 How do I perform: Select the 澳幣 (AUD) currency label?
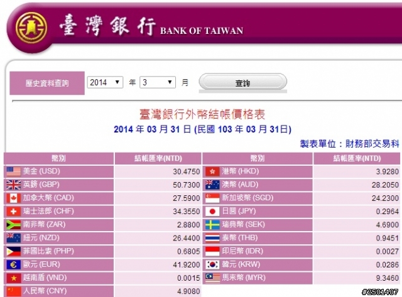[x=240, y=185]
